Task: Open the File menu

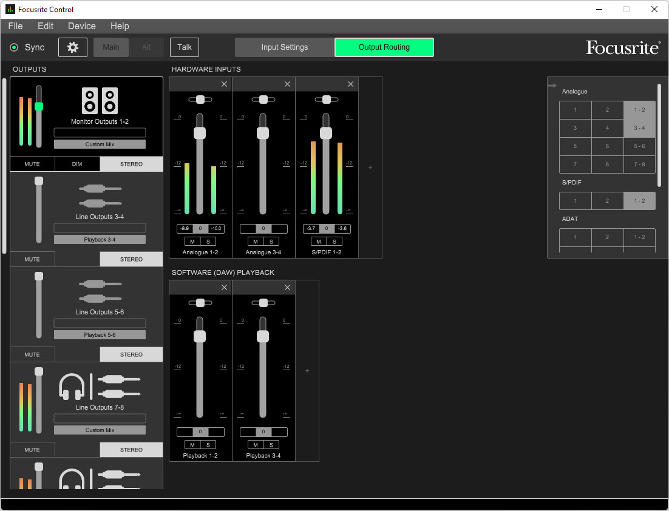Action: [x=15, y=26]
